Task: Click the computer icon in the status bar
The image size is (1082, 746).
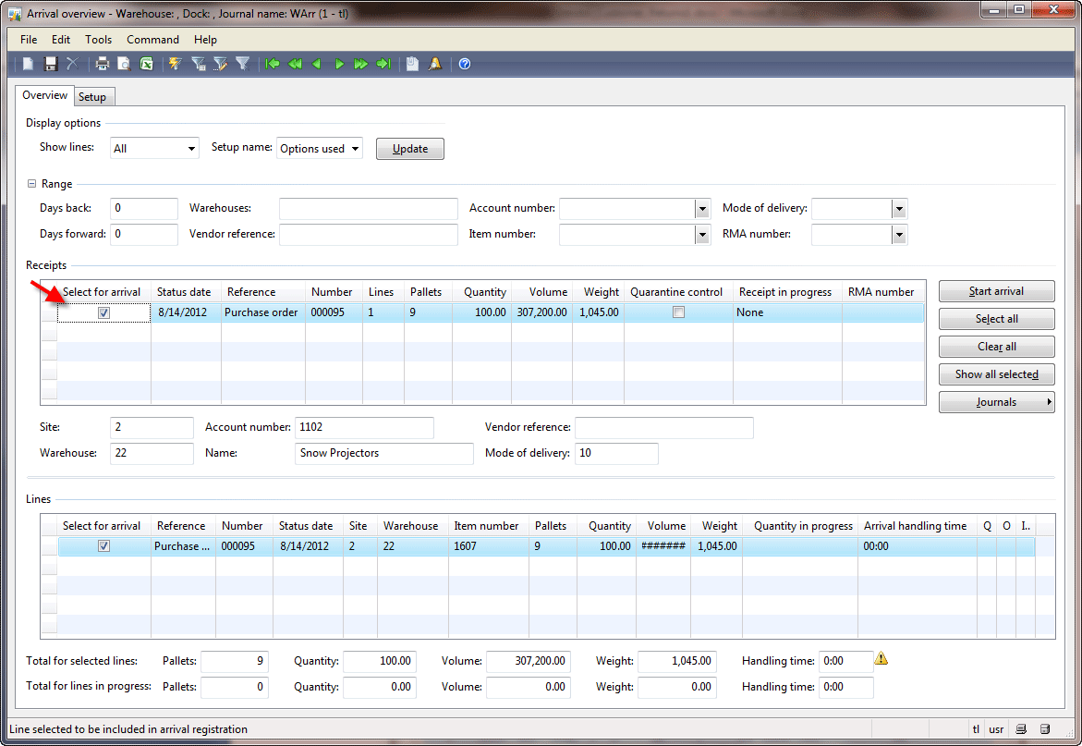Action: [x=1021, y=729]
